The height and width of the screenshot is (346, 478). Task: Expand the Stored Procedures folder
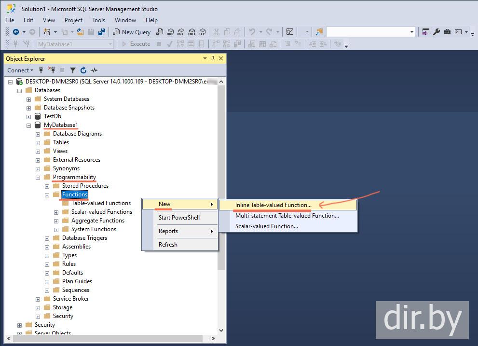click(47, 186)
